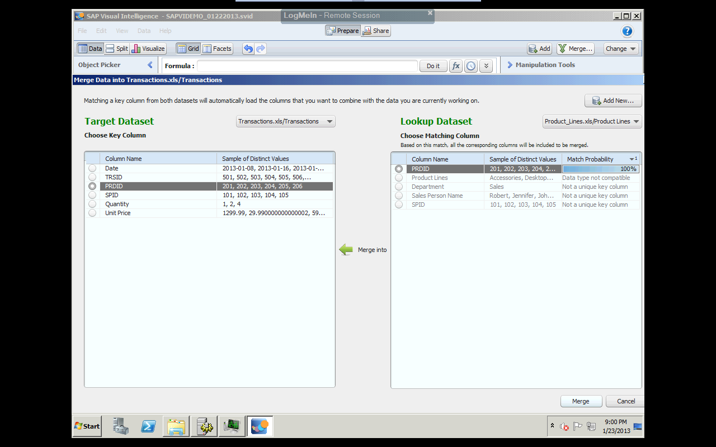Click Add New... dataset button

coord(613,101)
